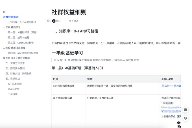Open the help question-mark floating button
Screen dimensions: 192x128
(186, 118)
